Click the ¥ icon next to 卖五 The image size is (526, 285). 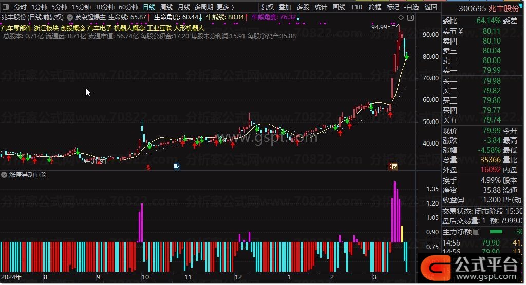tap(461, 31)
